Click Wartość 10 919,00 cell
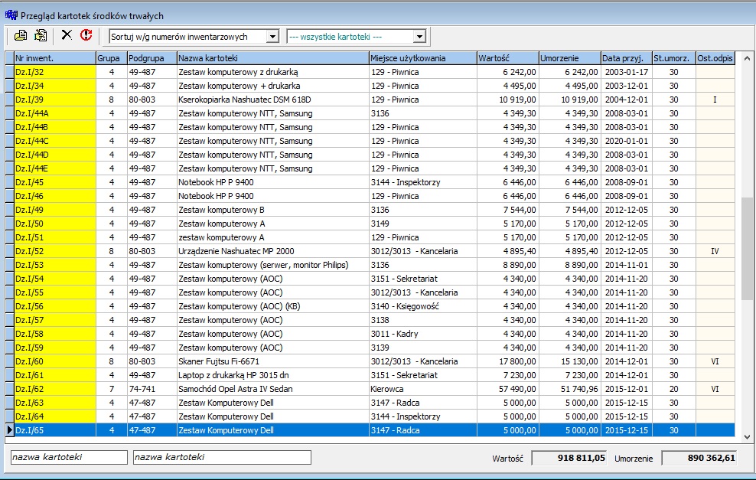 click(507, 100)
